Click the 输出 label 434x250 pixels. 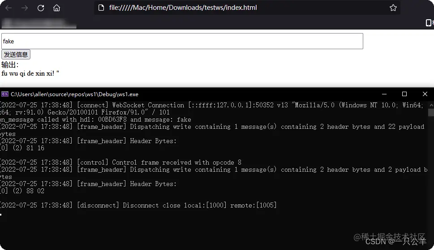click(x=10, y=65)
